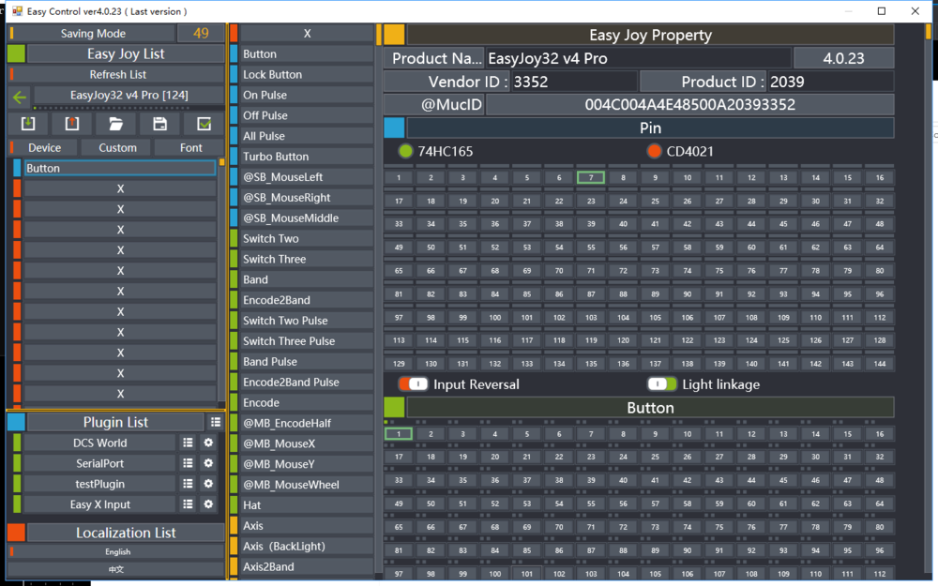The width and height of the screenshot is (938, 586).
Task: Select button 1 in the Button grid
Action: [x=399, y=434]
